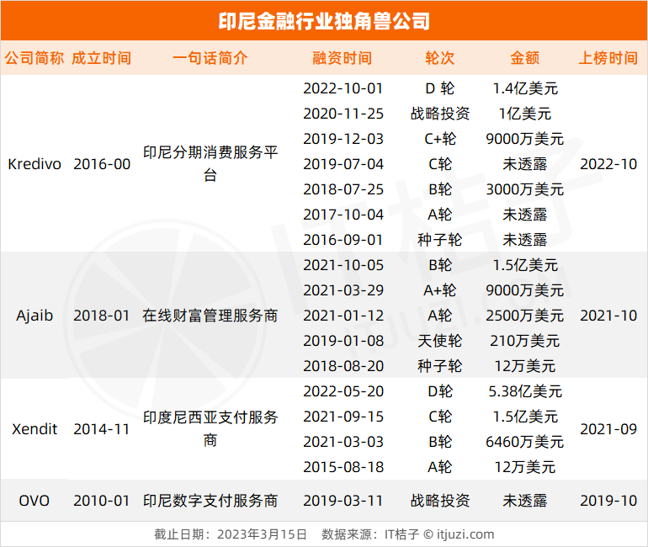This screenshot has height=547, width=648.
Task: Click description 印尼分期消费服务平台
Action: [210, 163]
